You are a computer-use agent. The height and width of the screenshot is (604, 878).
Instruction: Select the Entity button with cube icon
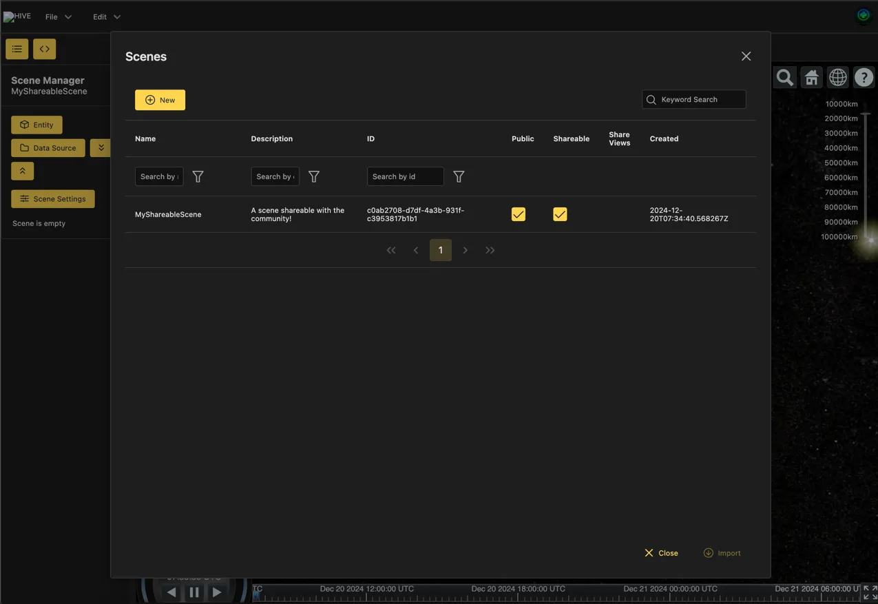coord(36,125)
